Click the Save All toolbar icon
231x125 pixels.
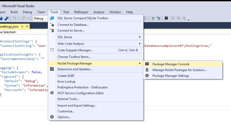tap(7, 18)
